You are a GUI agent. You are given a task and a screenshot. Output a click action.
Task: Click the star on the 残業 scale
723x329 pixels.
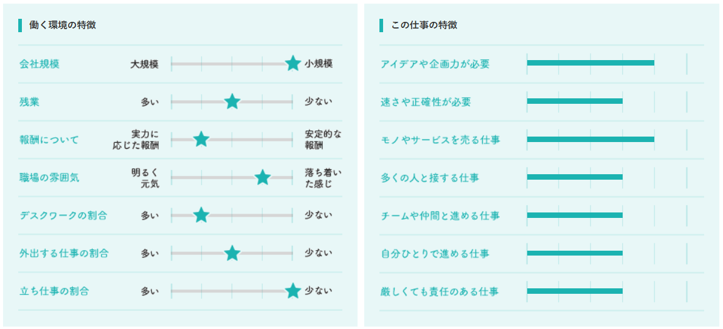tap(232, 101)
